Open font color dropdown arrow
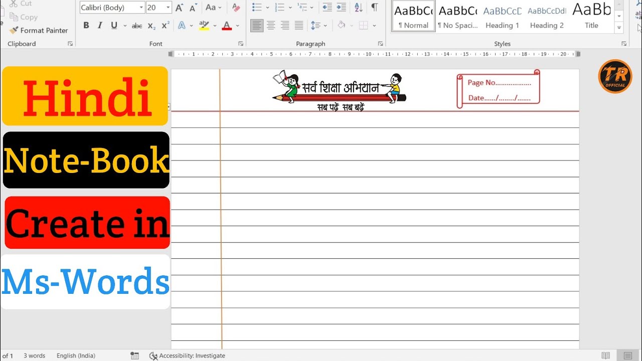This screenshot has height=361, width=642. coord(237,26)
